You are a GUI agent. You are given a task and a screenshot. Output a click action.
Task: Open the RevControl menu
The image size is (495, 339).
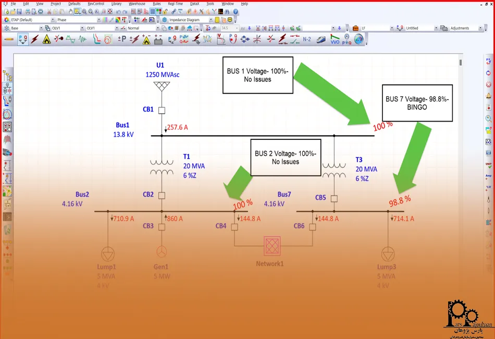[96, 4]
